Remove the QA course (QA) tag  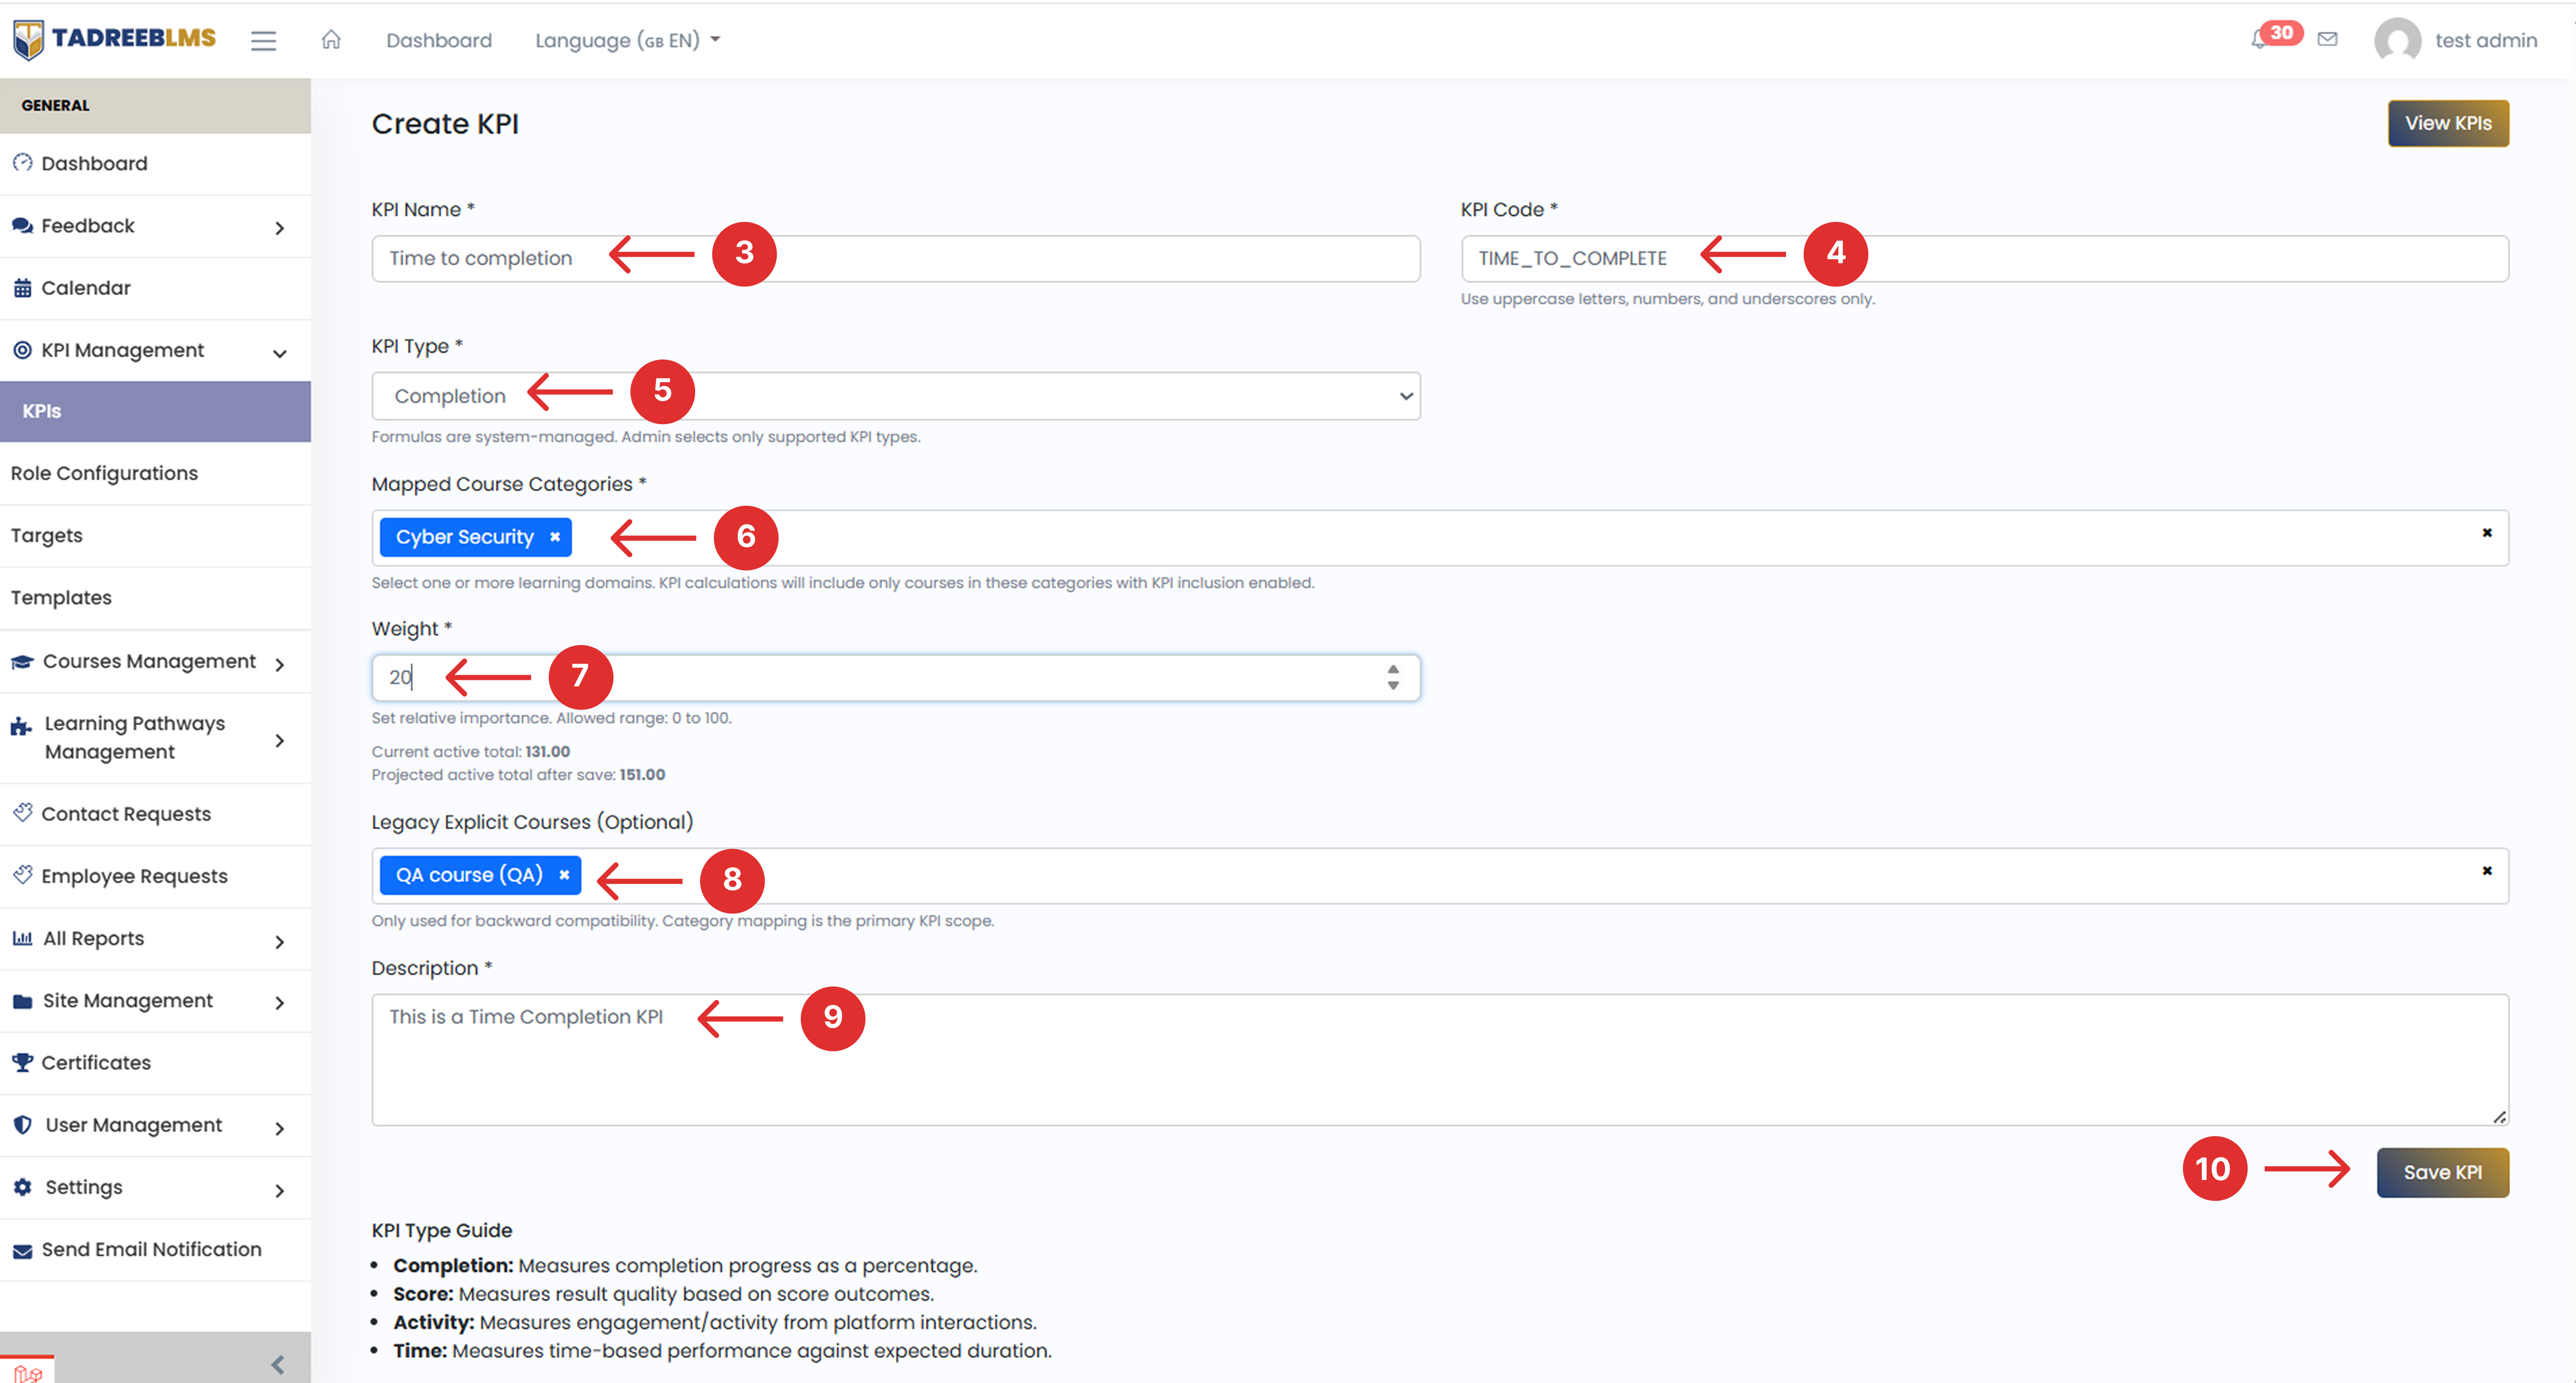(x=564, y=875)
